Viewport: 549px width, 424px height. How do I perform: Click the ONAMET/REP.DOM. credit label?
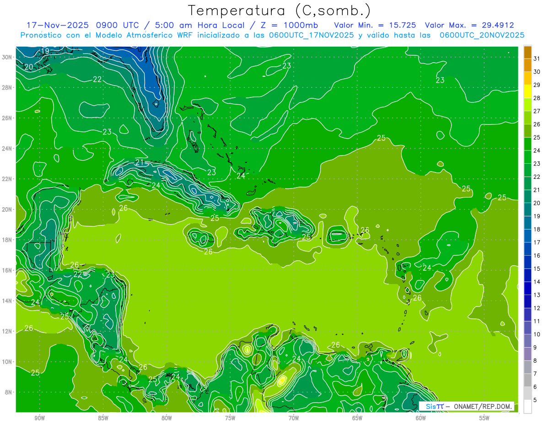pos(483,406)
